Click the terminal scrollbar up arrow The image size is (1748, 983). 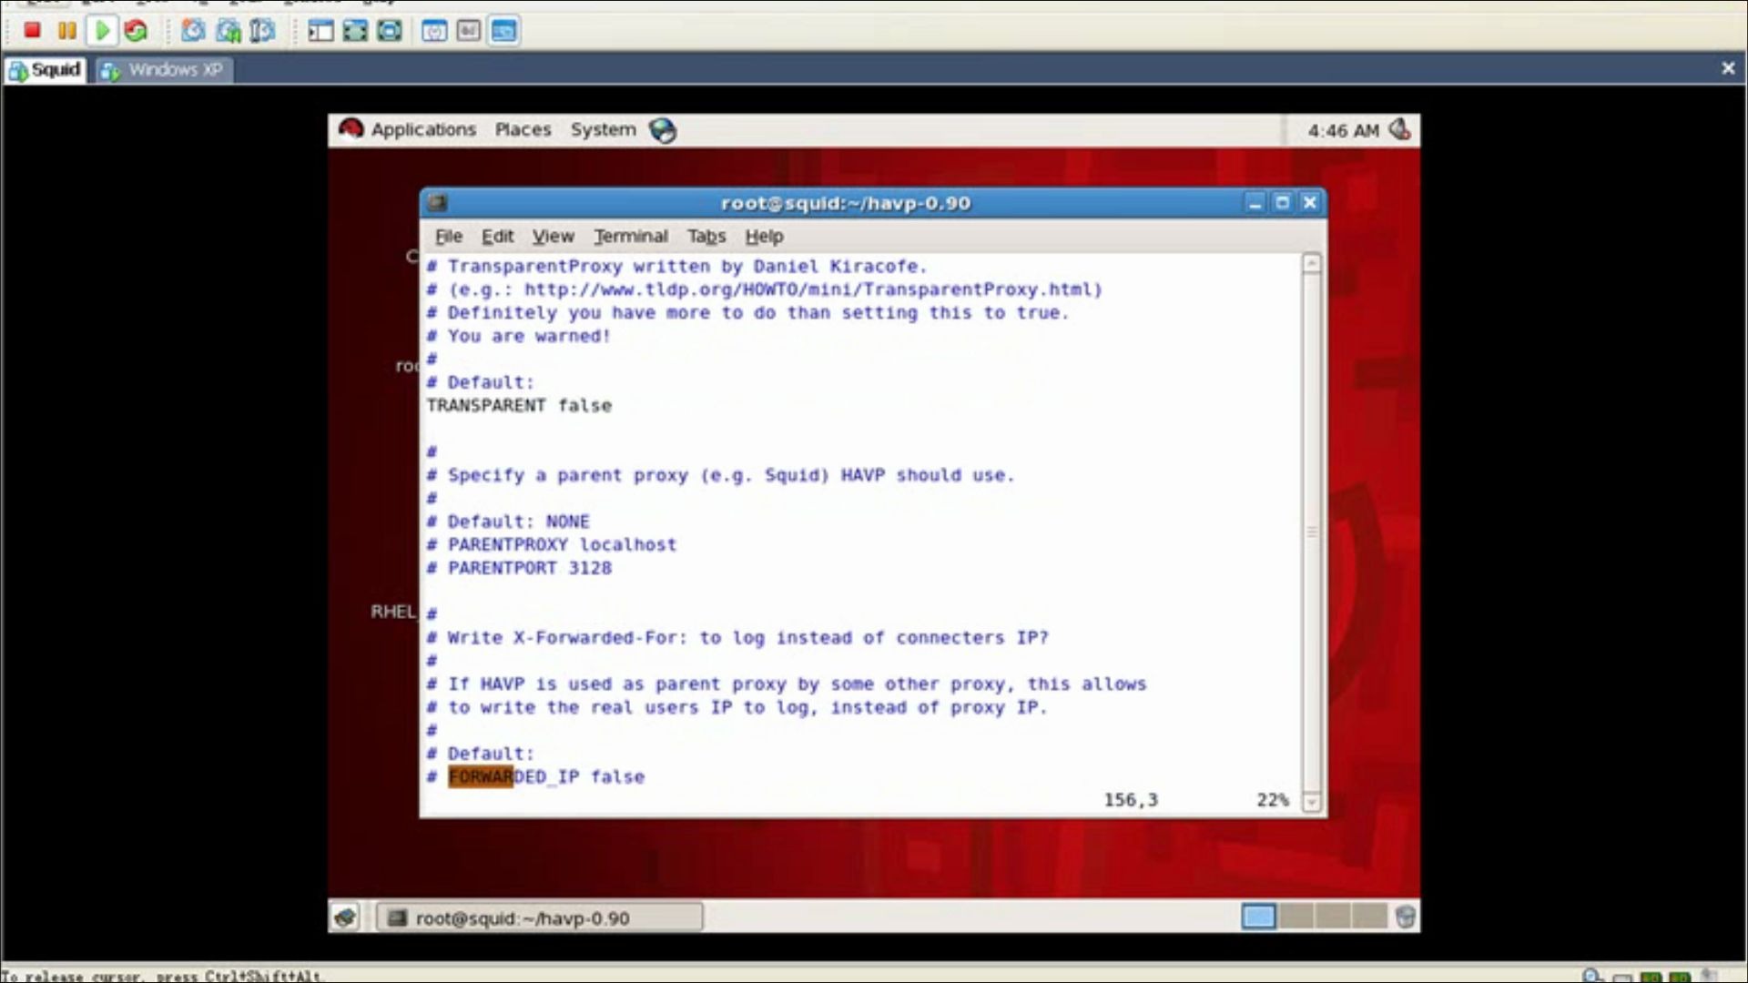tap(1312, 263)
